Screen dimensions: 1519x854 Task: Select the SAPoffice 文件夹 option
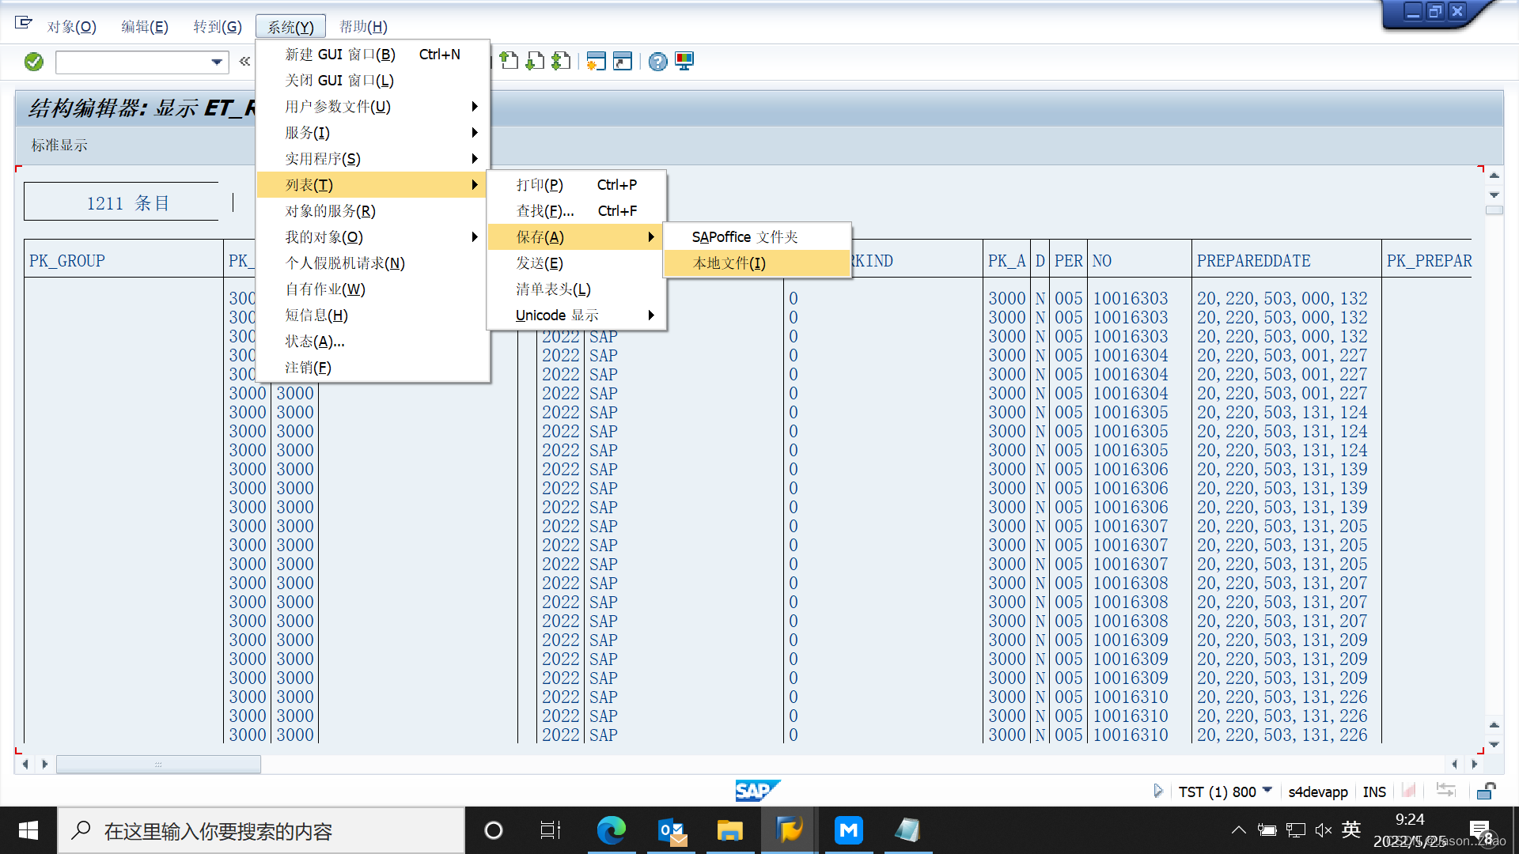(744, 236)
